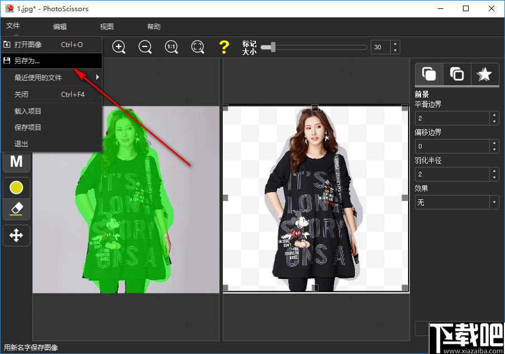Click the top-left crop handle on result image
The image size is (505, 354).
pyautogui.click(x=226, y=108)
